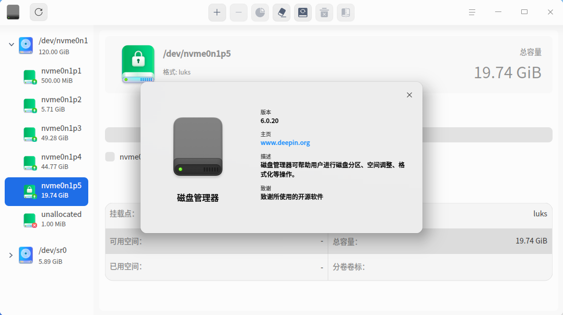This screenshot has width=563, height=315.
Task: Refresh the disk list
Action: coord(39,12)
